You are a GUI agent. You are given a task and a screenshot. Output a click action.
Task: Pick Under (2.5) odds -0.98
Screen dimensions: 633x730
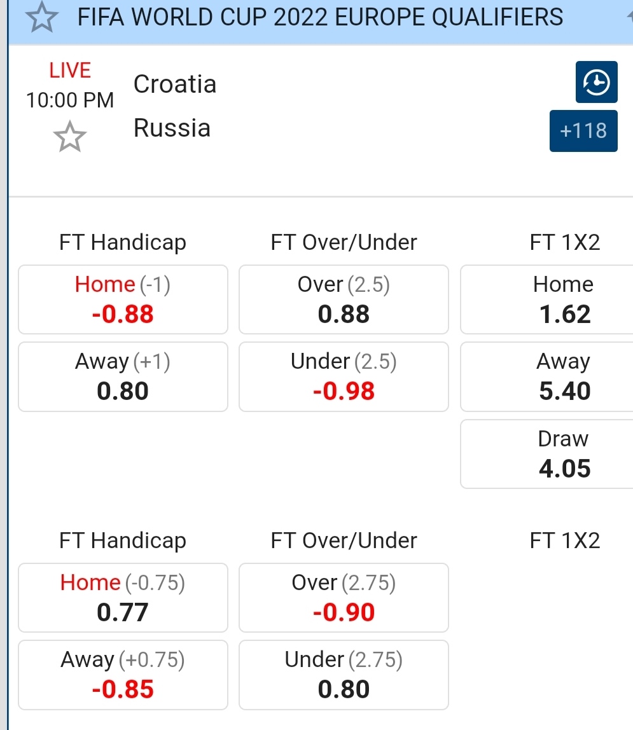pos(344,376)
